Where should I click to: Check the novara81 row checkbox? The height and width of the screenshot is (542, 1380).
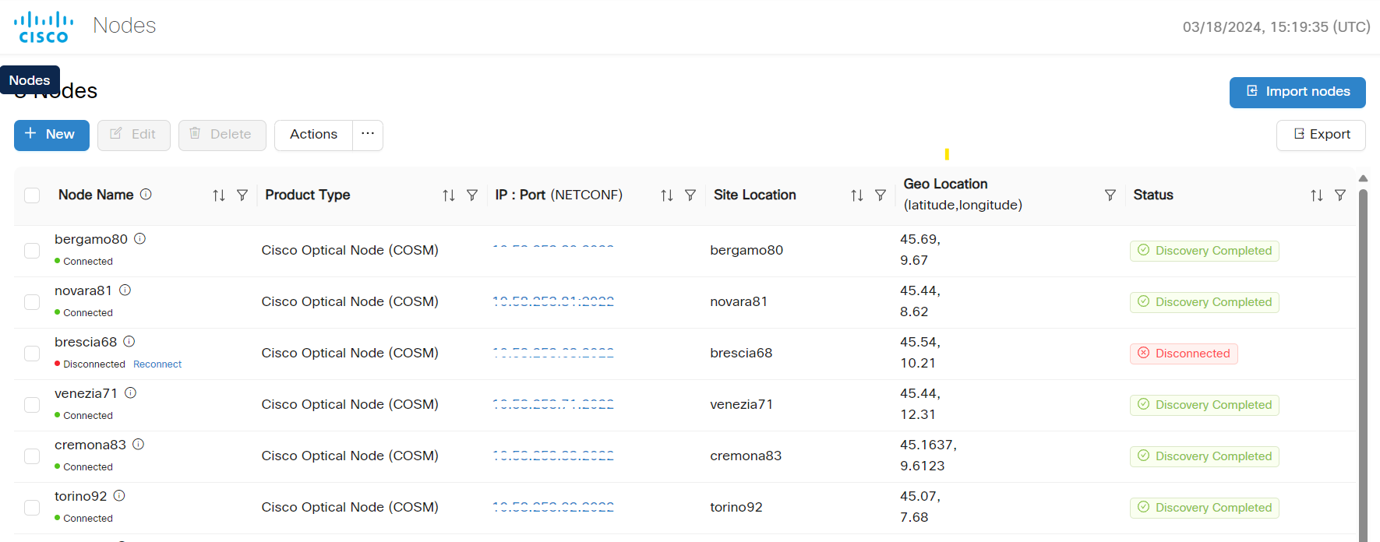tap(32, 302)
